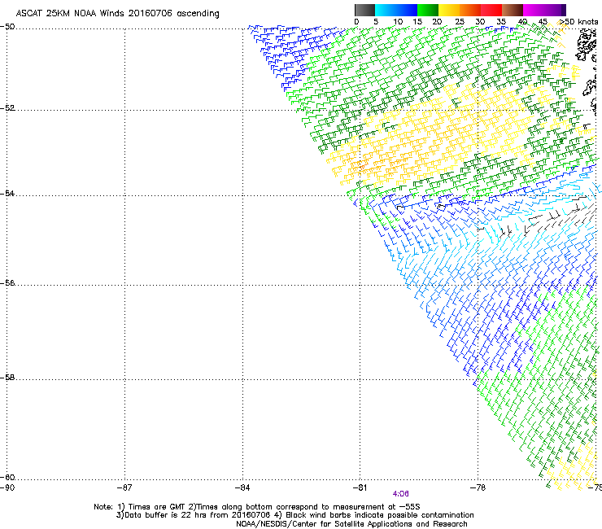Image resolution: width=602 pixels, height=529 pixels.
Task: Select the blue 10-15 knots legend swatch
Action: click(407, 10)
